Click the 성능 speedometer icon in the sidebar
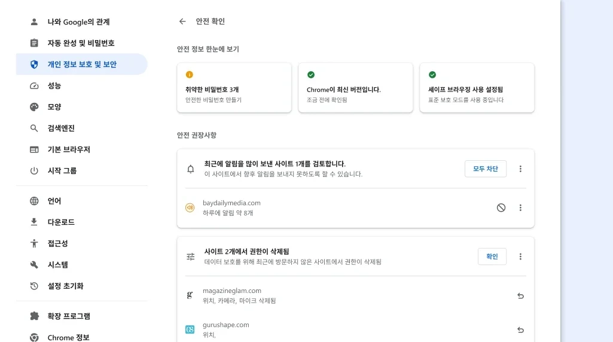Image resolution: width=613 pixels, height=342 pixels. click(34, 85)
